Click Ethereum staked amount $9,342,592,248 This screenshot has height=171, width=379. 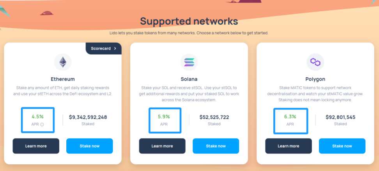point(88,117)
